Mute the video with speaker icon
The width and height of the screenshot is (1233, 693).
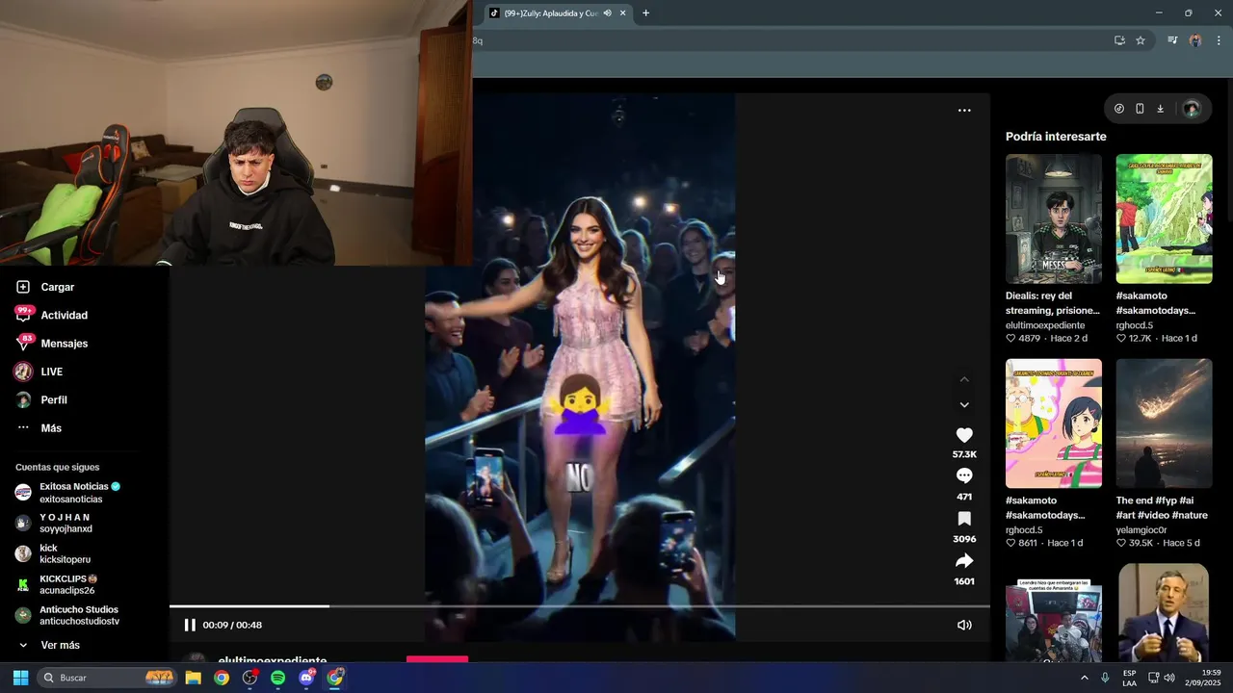pyautogui.click(x=964, y=625)
